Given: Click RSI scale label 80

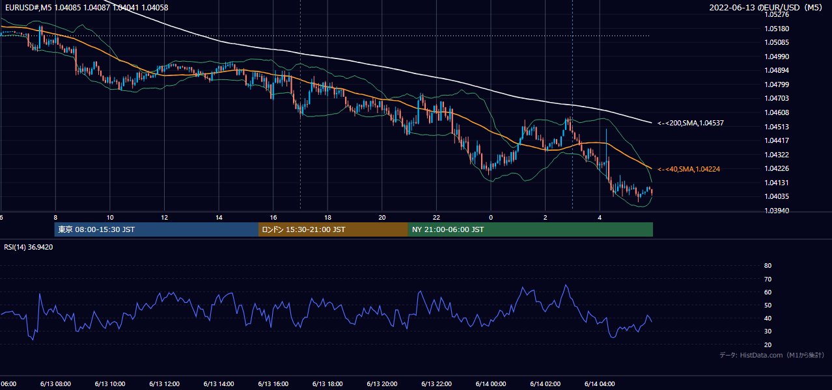Looking at the screenshot, I should (768, 266).
